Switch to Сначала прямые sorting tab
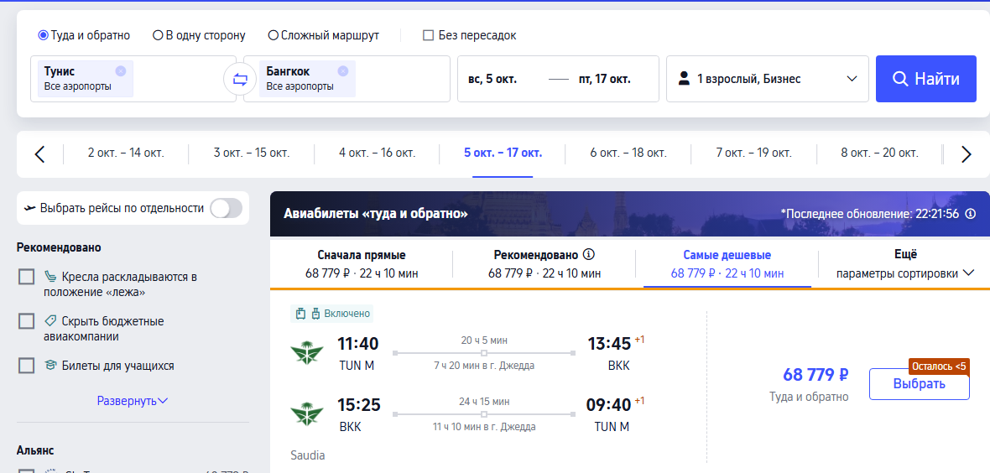Screen dimensions: 990x473 [361, 264]
